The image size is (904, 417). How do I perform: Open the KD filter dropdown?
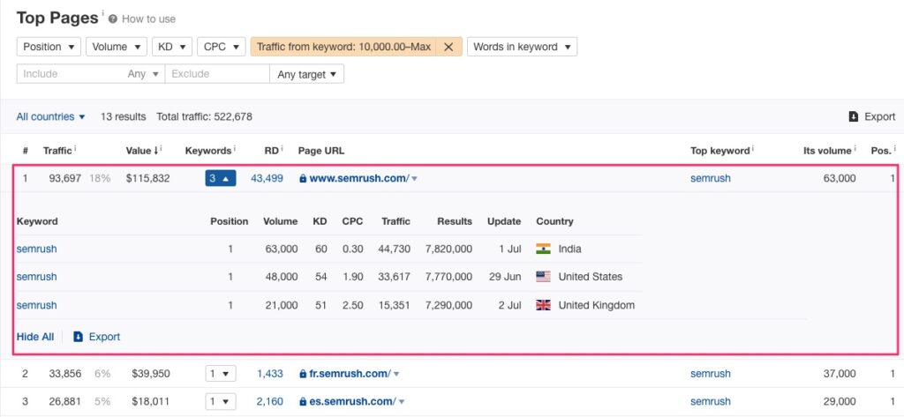pos(172,47)
